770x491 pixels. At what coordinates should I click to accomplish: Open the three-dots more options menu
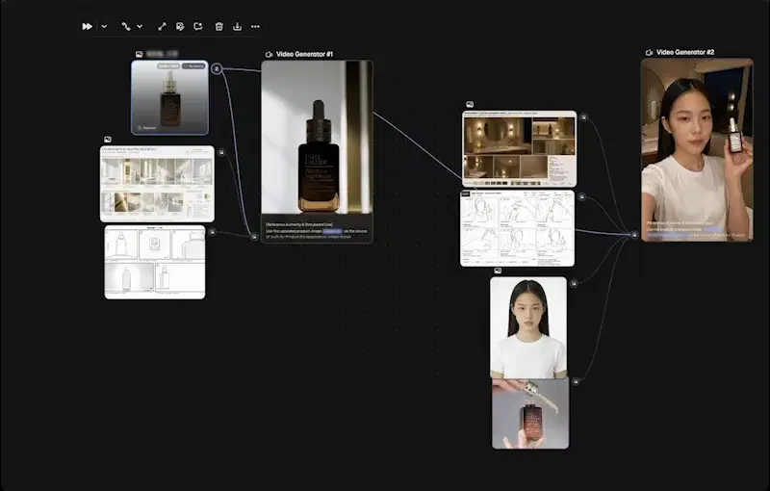click(255, 27)
